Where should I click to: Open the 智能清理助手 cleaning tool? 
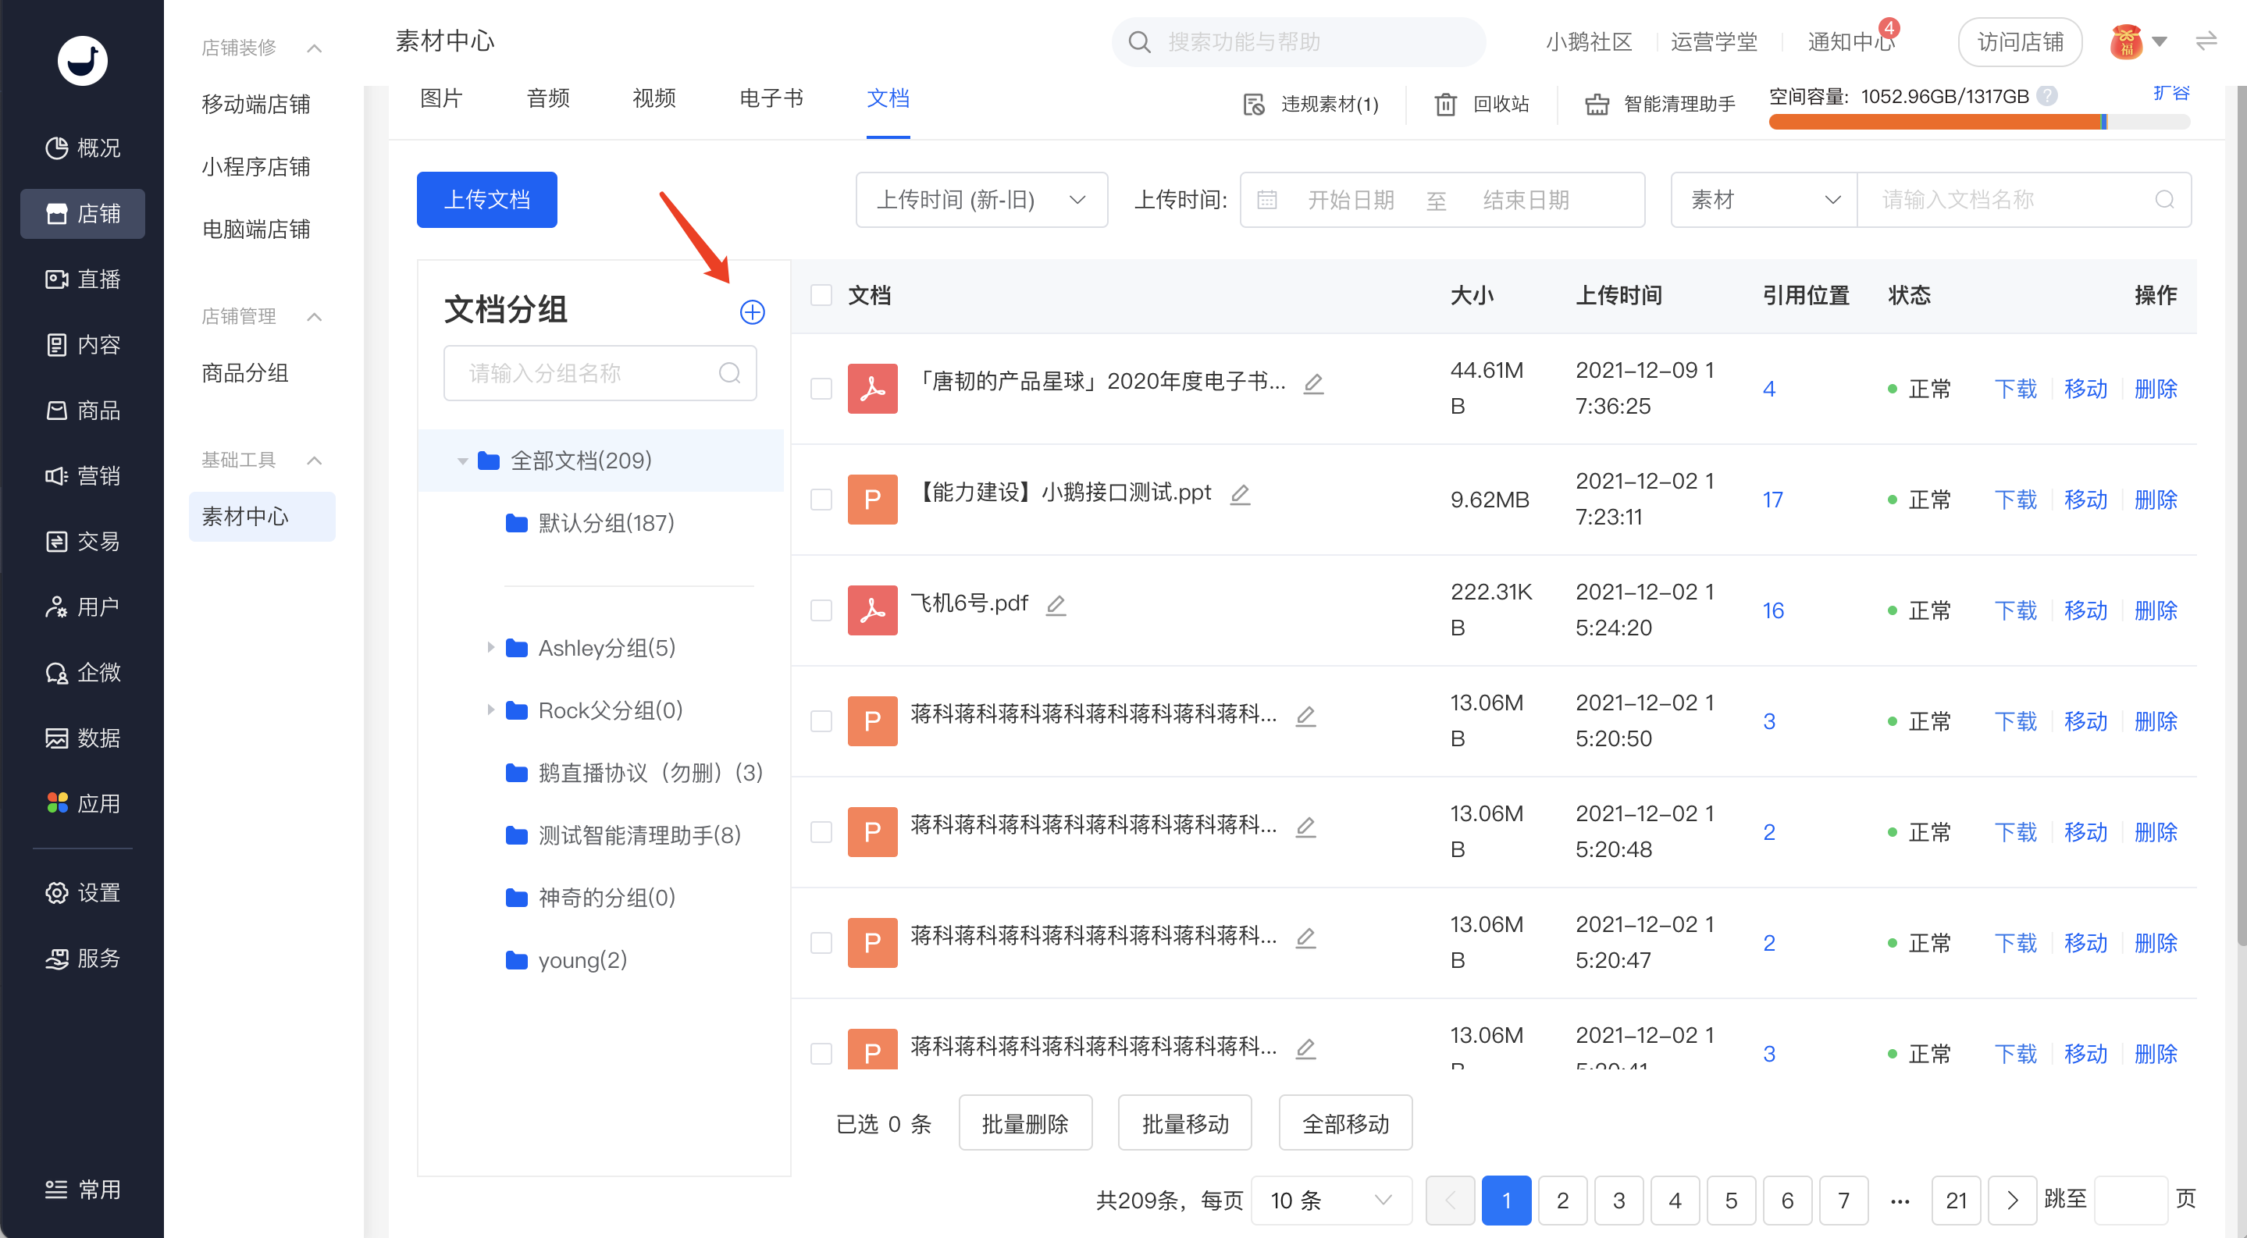1660,104
